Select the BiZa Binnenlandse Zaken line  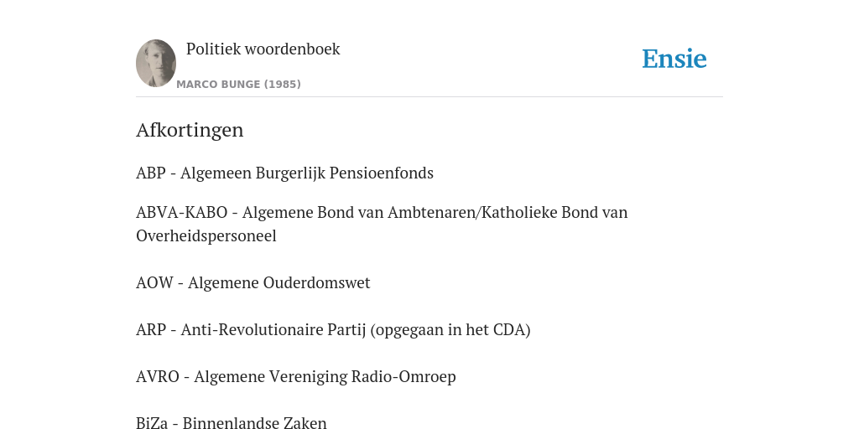point(232,422)
